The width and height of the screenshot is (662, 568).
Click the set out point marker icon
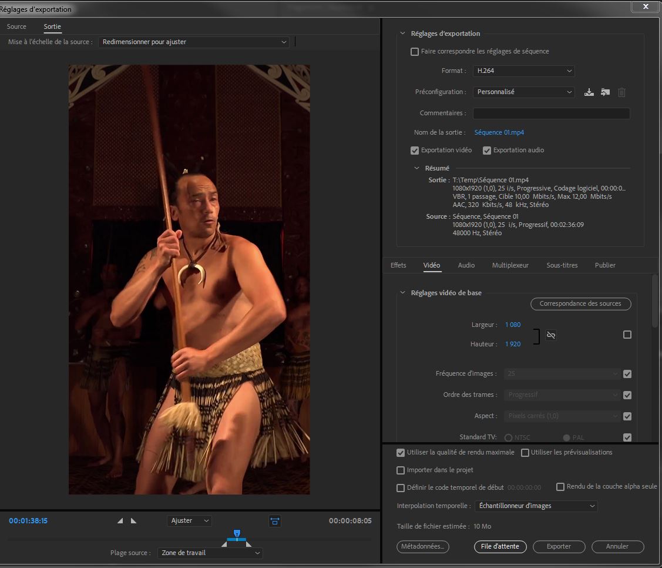tap(133, 521)
